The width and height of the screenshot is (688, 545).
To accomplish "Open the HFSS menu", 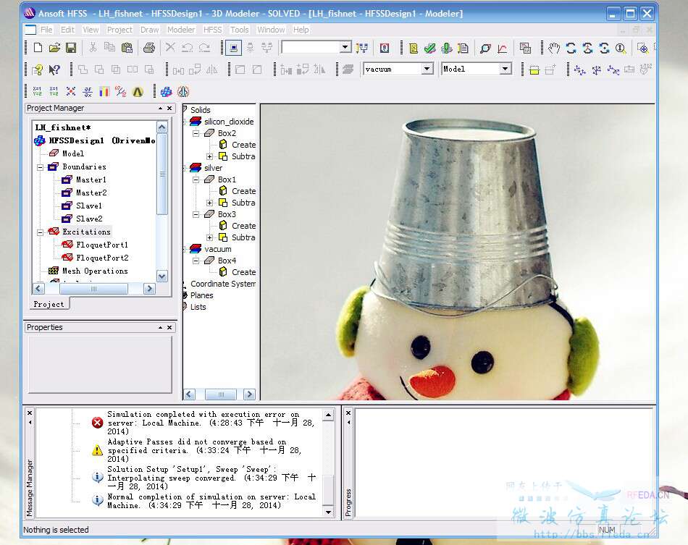I will (212, 30).
